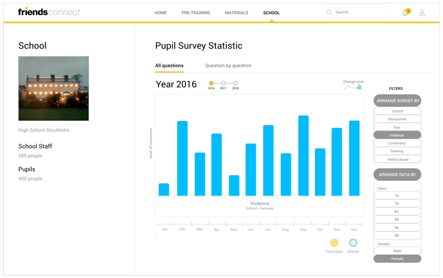Open the user profile icon

(422, 13)
